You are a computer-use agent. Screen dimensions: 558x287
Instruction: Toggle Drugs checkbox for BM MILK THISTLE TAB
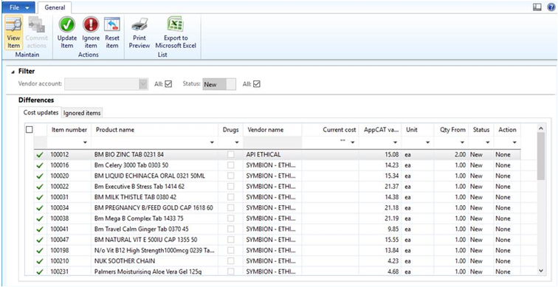click(231, 197)
